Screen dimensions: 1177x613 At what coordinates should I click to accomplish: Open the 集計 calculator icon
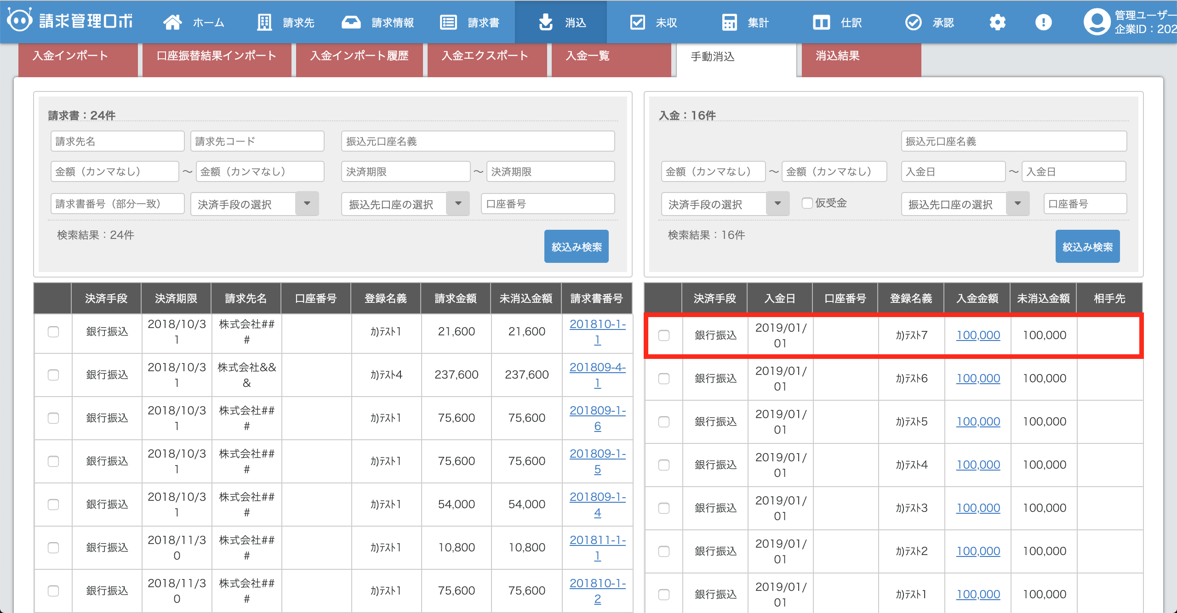pos(729,22)
